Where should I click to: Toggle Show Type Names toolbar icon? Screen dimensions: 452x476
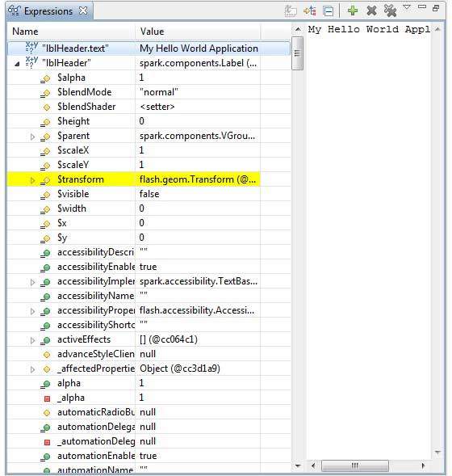coord(291,11)
